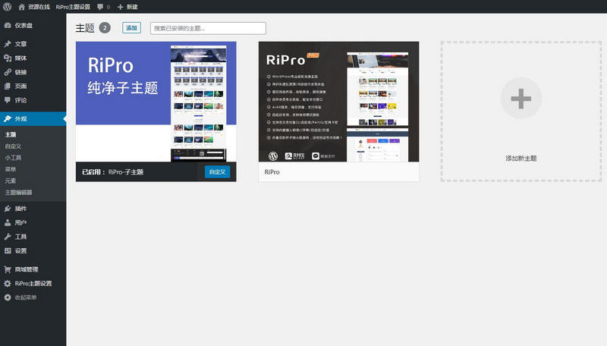Open the 工具 tools wrench icon

(8, 237)
